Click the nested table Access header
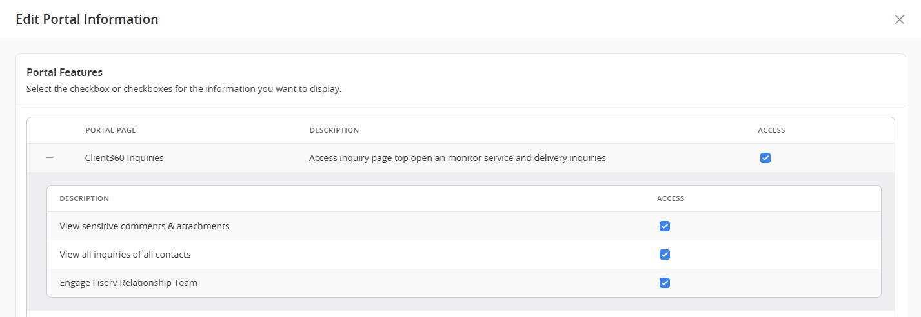Screen dimensions: 921x317 click(670, 198)
